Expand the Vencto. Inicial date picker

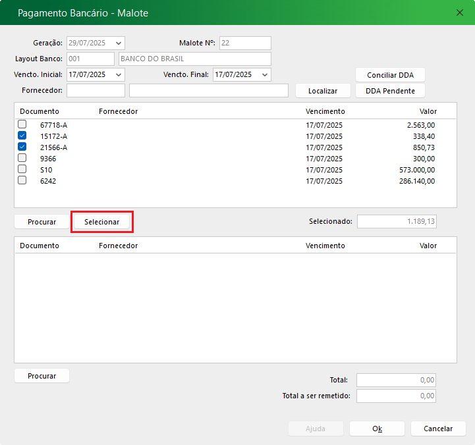pyautogui.click(x=119, y=75)
